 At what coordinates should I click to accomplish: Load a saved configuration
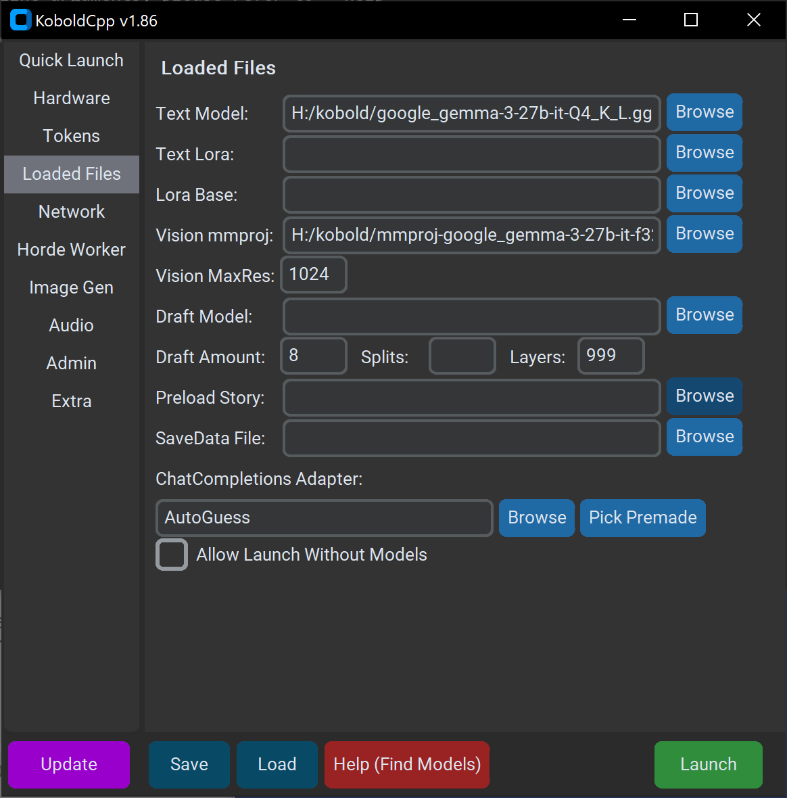(277, 764)
